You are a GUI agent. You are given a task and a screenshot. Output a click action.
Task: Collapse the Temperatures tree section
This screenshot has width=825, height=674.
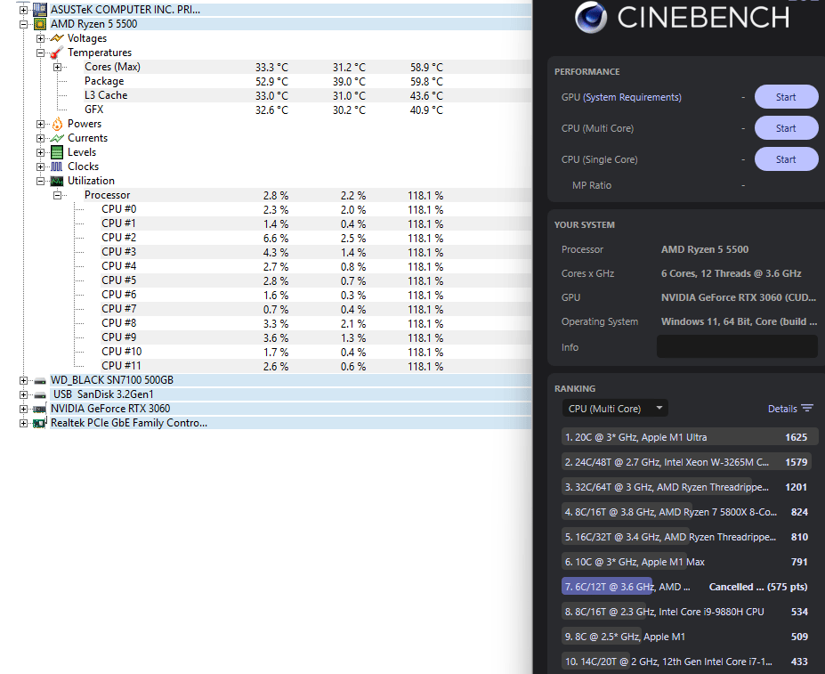pos(40,53)
